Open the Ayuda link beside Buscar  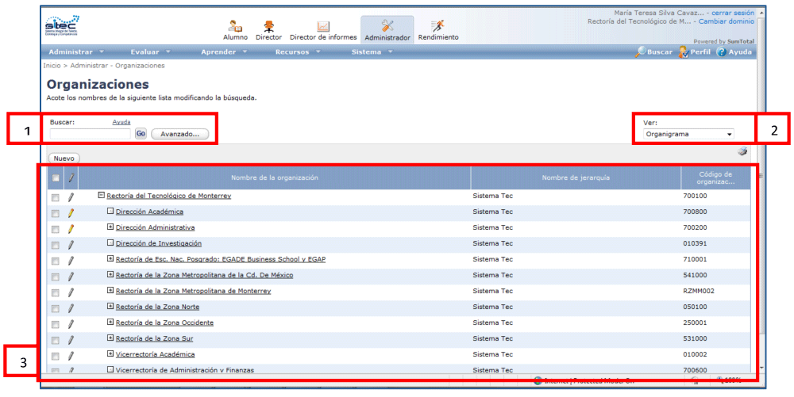(x=121, y=122)
